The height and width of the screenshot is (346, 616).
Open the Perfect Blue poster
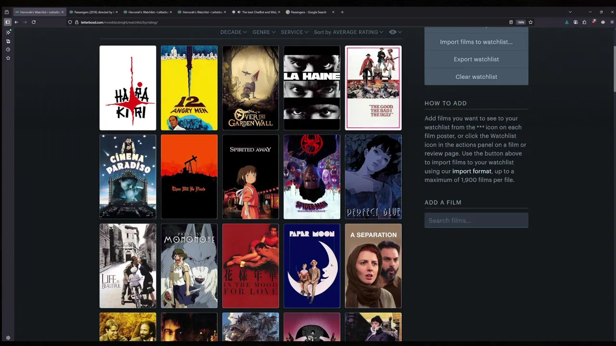coord(373,177)
